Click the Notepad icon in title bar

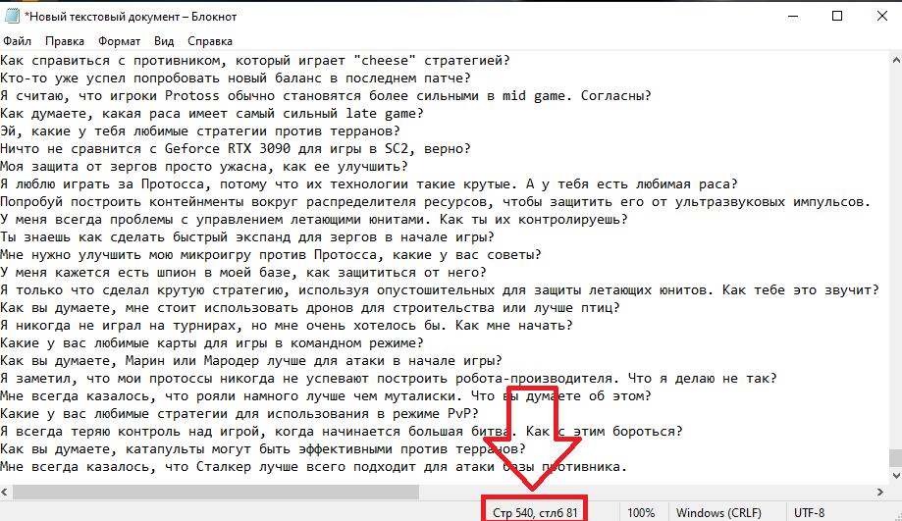[x=12, y=16]
